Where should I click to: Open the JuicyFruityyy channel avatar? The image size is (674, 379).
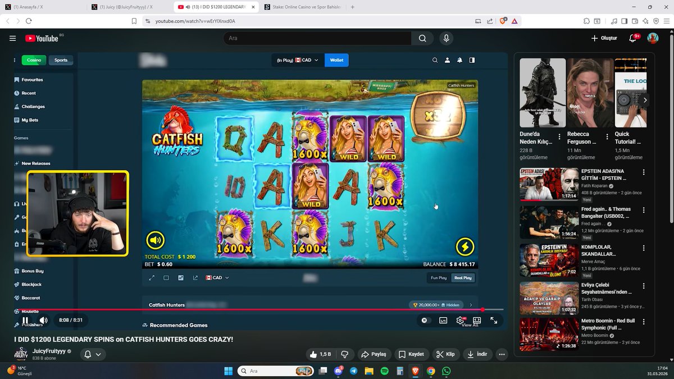pos(21,354)
